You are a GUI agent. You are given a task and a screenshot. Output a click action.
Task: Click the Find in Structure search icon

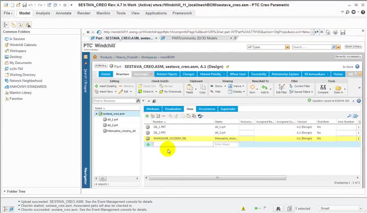point(138,101)
